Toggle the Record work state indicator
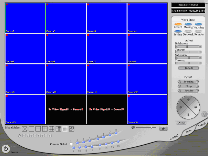The image size is (208, 156). (178, 24)
